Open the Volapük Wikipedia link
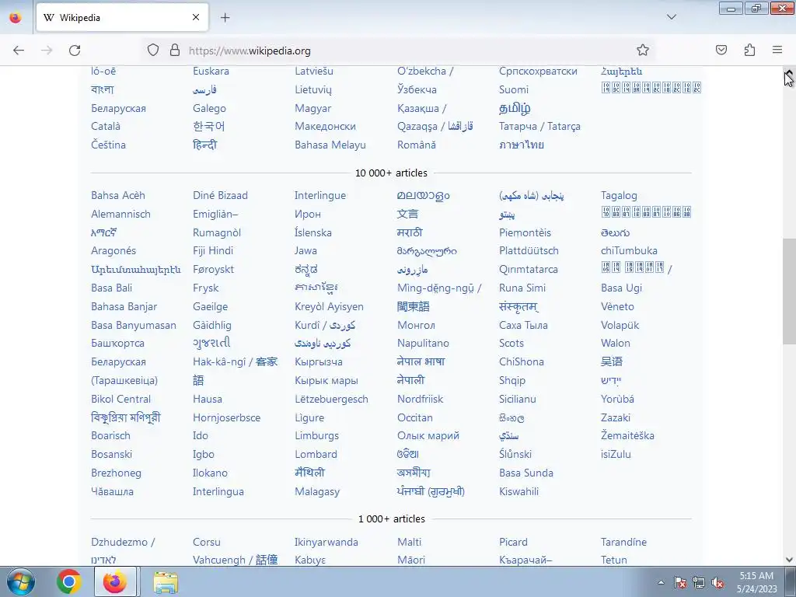 point(620,325)
